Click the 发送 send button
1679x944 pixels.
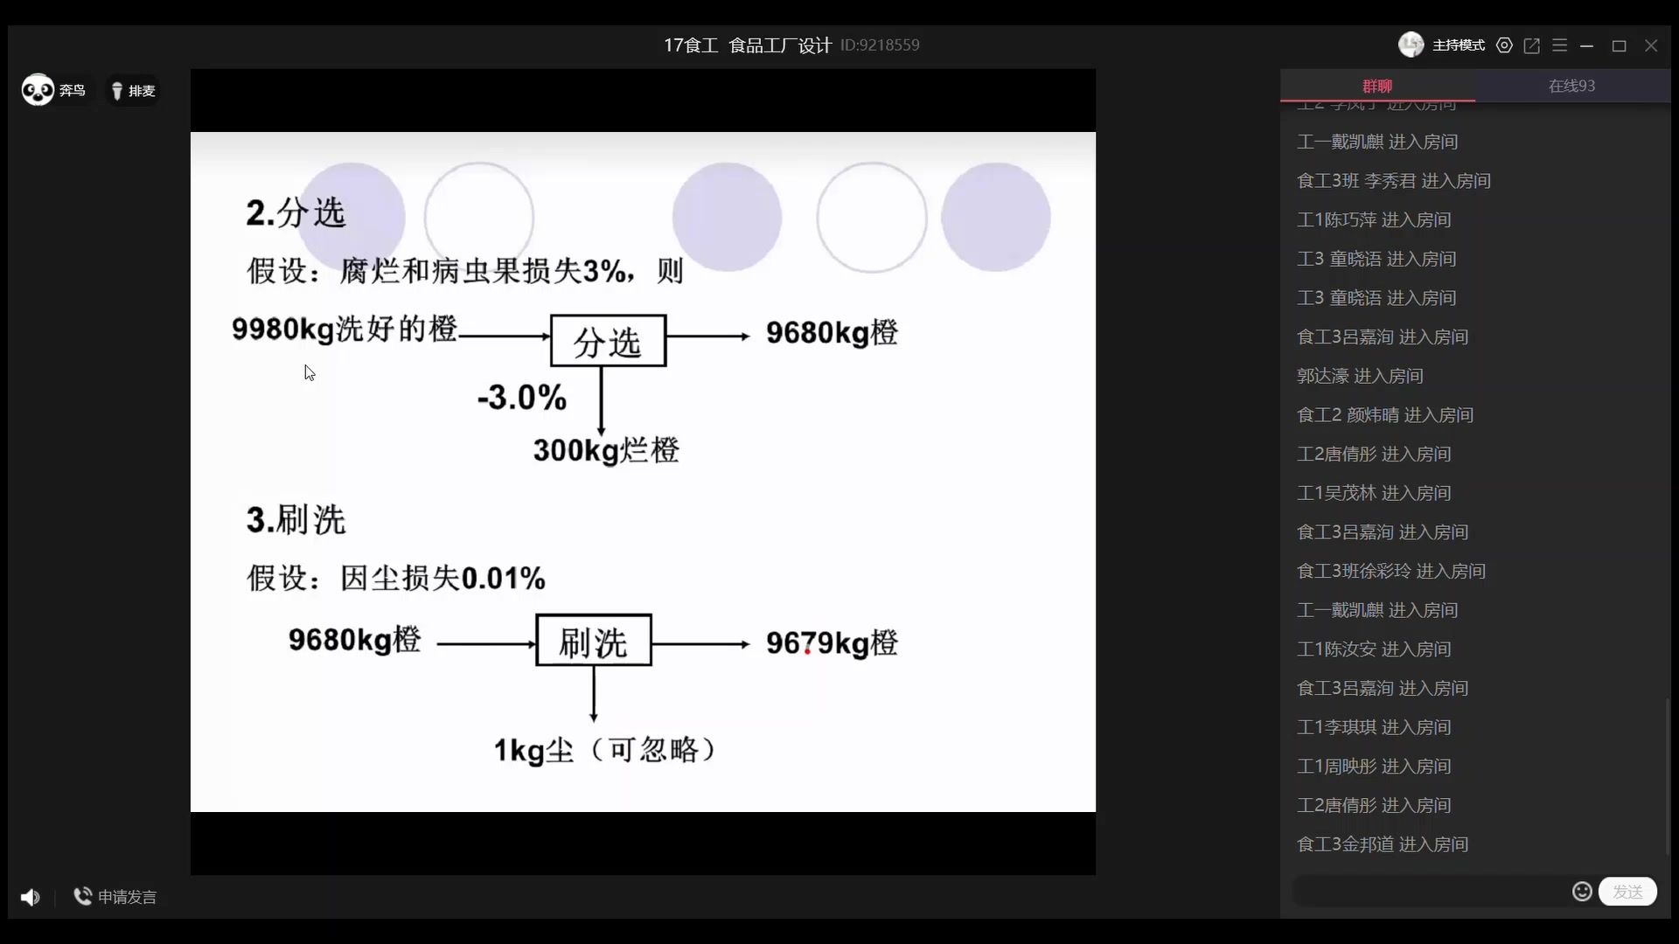click(1627, 892)
